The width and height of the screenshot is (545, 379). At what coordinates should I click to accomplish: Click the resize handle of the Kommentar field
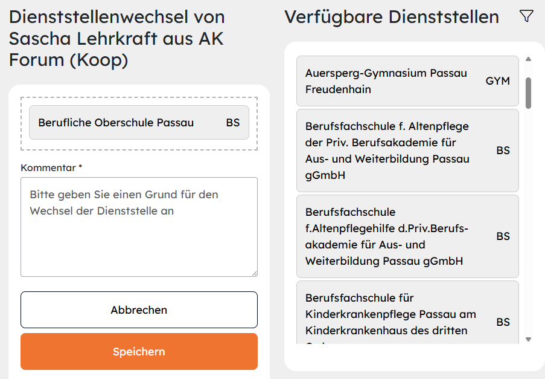point(254,273)
